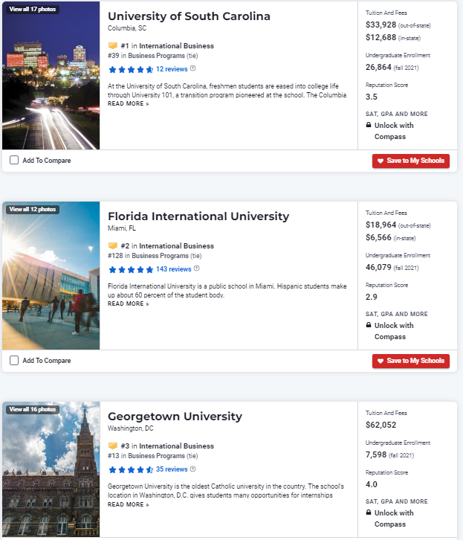463x540 pixels.
Task: Click Unlock with Compass on the South Carolina card
Action: click(394, 131)
